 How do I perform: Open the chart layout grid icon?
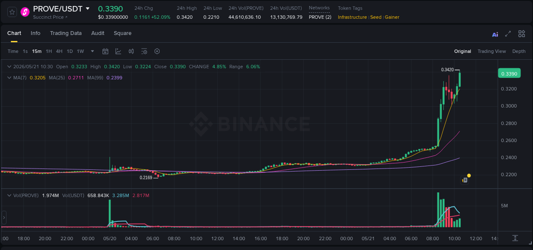tap(521, 34)
